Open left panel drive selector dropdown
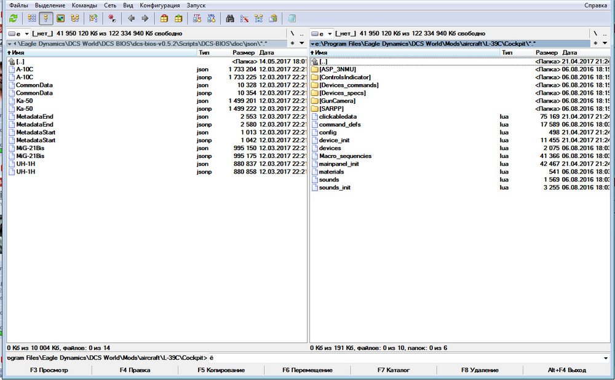This screenshot has height=380, width=615. pos(18,34)
